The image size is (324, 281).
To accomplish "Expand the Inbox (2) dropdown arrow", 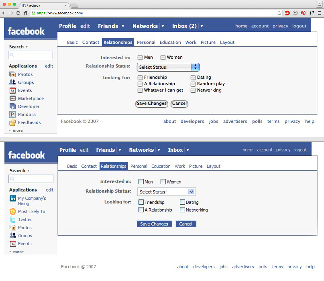I will click(202, 26).
